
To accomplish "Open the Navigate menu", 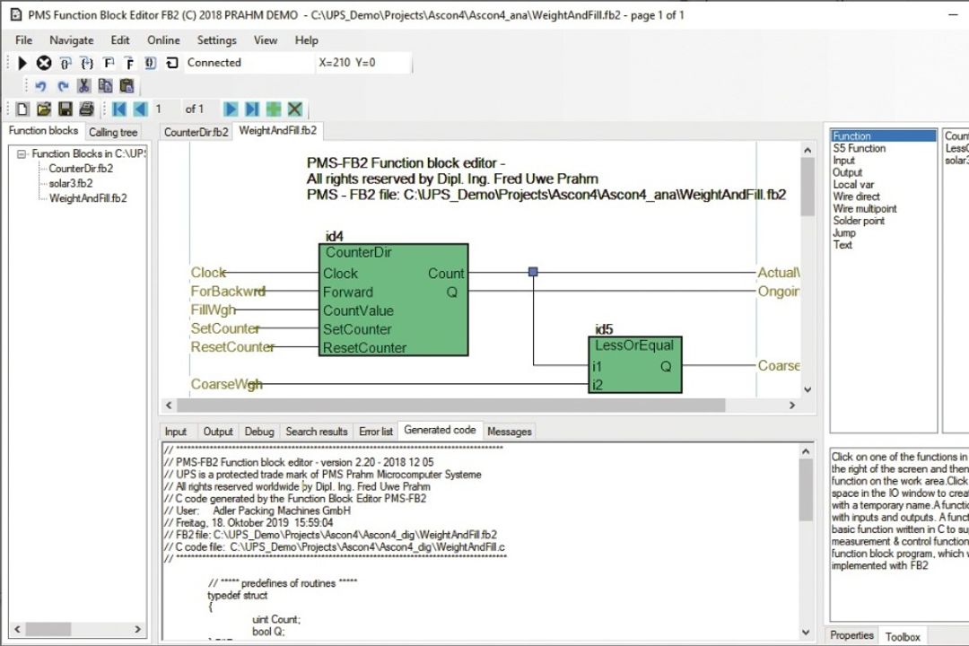I will 72,40.
